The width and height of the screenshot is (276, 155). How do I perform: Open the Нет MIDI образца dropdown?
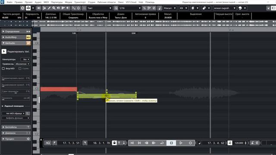coord(14,114)
